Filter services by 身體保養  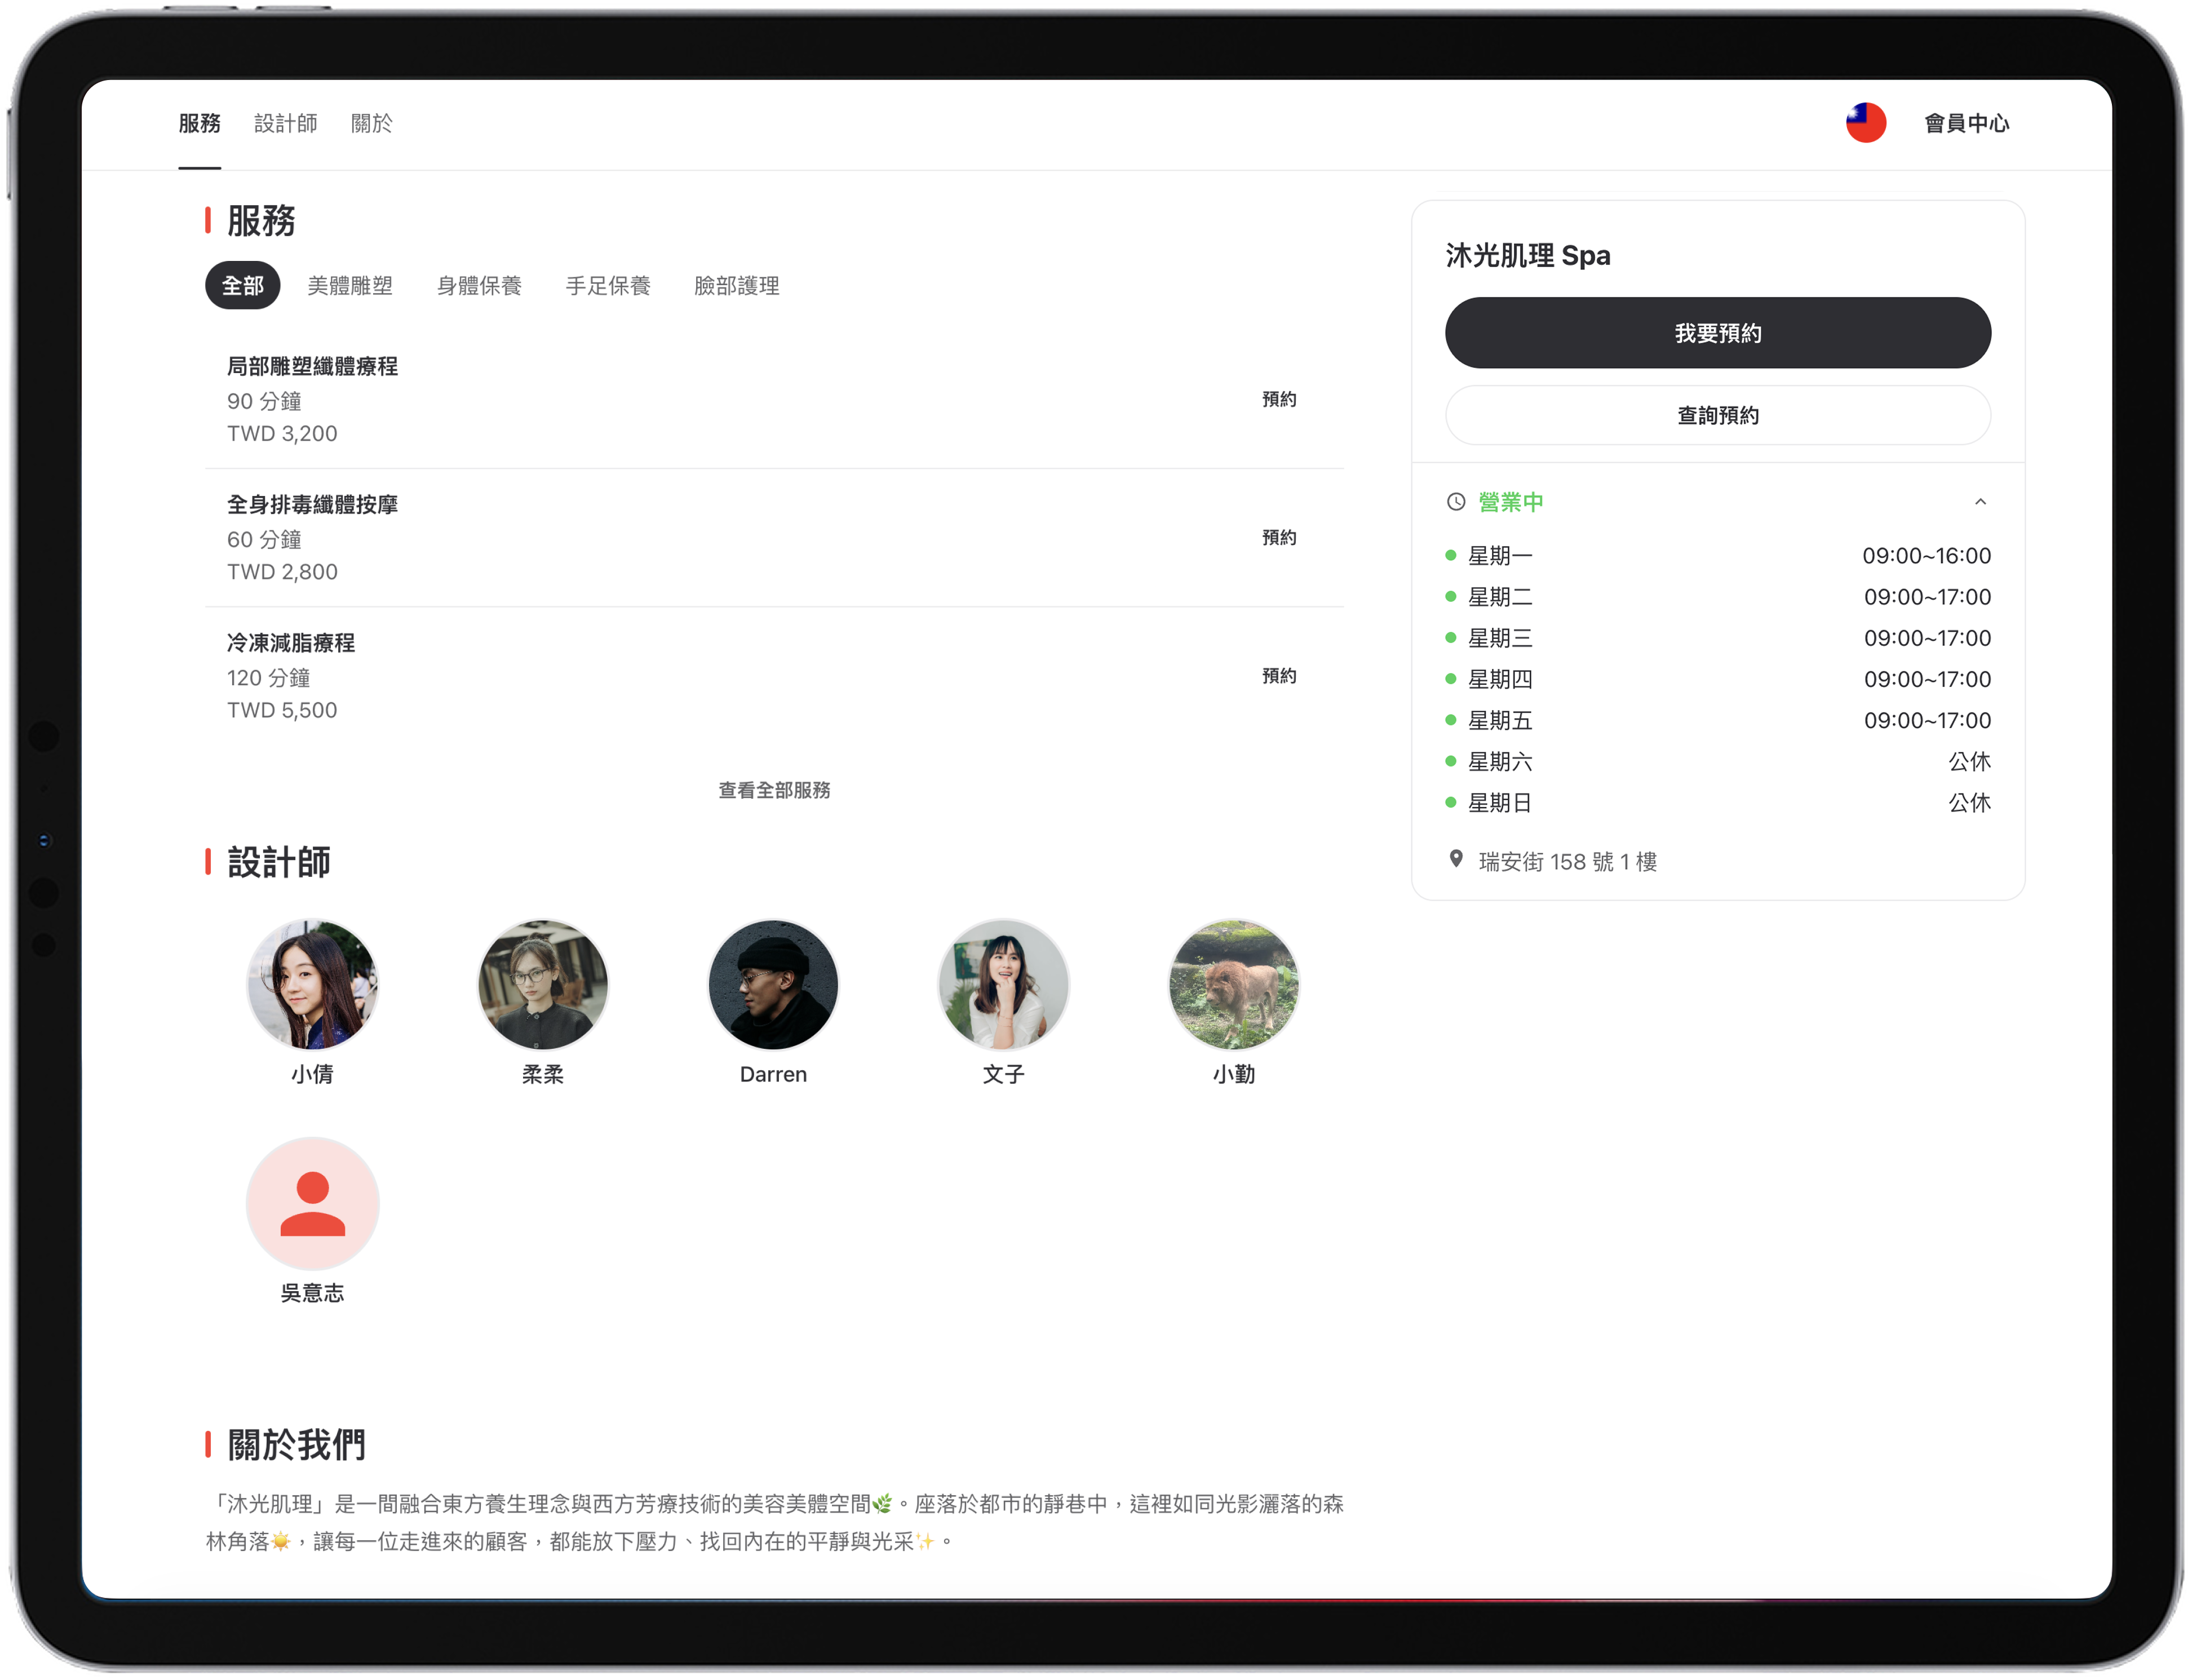pos(479,286)
